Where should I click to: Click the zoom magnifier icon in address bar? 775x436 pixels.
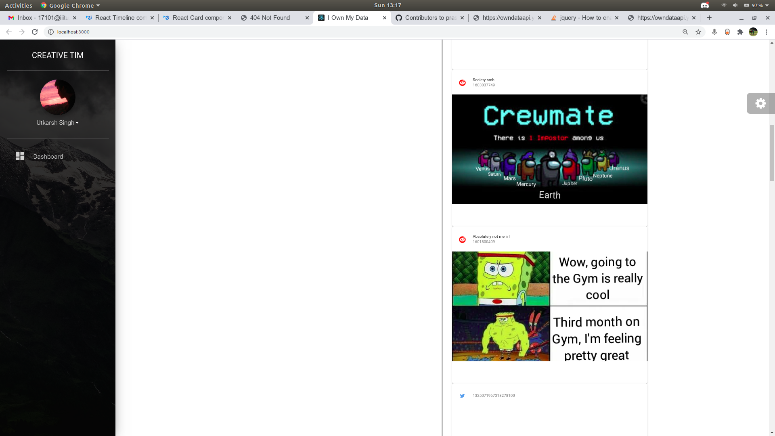point(685,32)
